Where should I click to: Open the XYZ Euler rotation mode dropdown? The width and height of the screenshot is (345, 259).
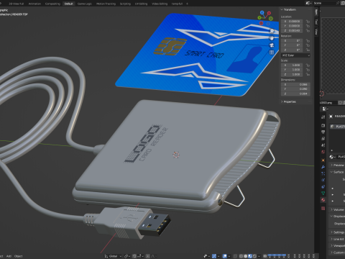coord(295,55)
